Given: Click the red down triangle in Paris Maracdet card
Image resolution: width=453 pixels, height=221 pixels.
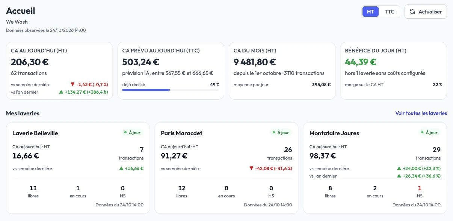Looking at the screenshot, I should click(251, 169).
